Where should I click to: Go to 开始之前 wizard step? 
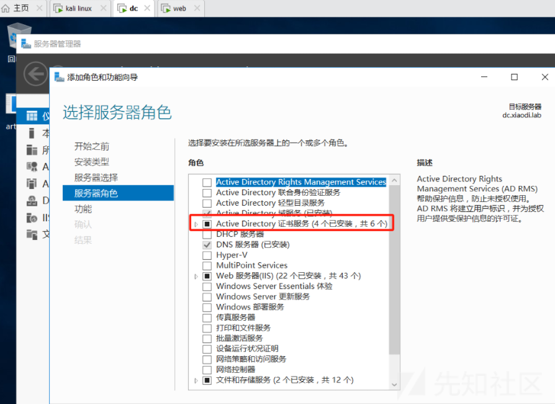coord(92,146)
